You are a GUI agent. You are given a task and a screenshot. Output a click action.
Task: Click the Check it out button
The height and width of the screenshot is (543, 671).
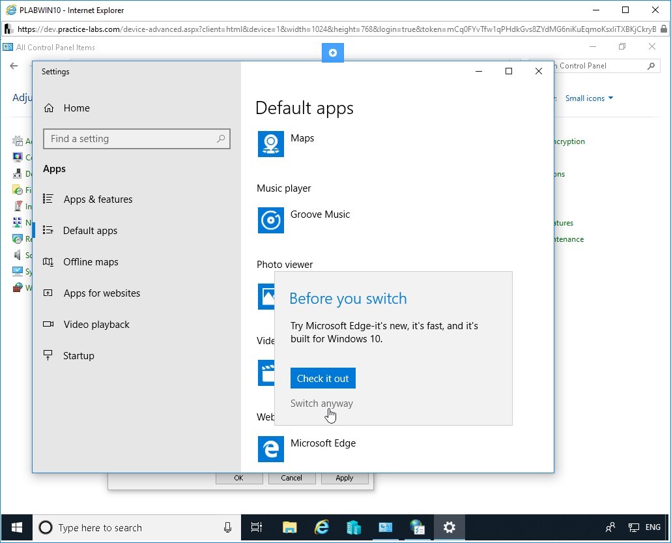[x=322, y=378]
